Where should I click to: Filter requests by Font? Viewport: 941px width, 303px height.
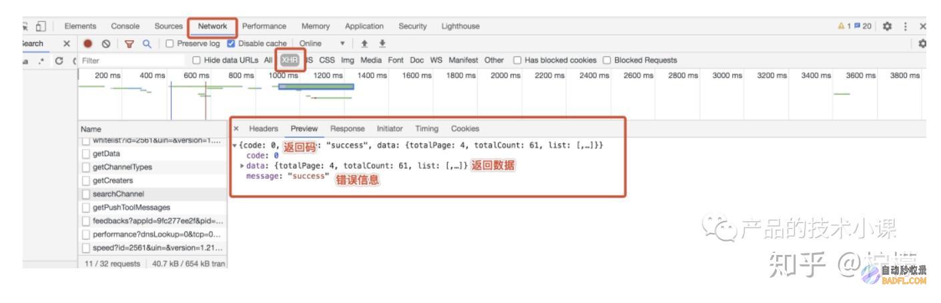(x=396, y=61)
